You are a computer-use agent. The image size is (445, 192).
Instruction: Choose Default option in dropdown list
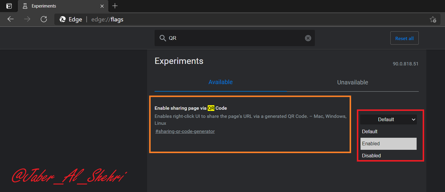(x=389, y=131)
